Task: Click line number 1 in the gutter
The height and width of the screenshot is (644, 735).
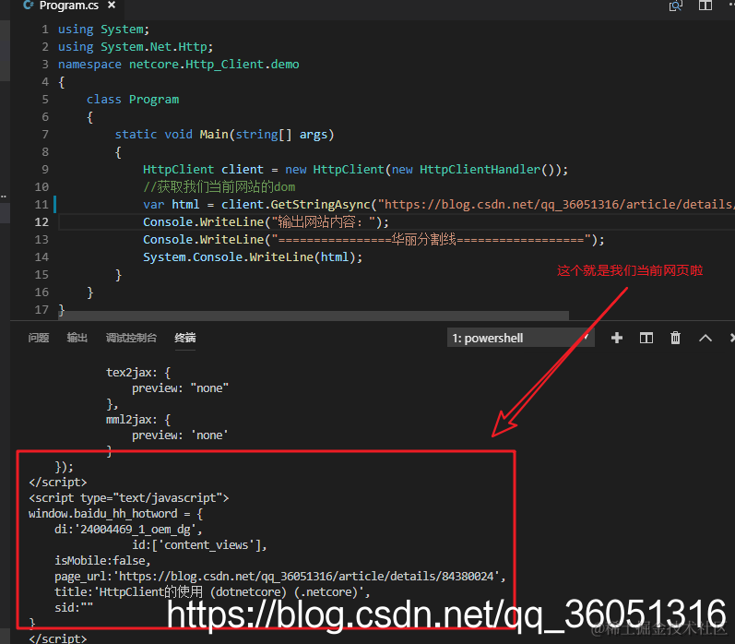Action: [x=45, y=30]
